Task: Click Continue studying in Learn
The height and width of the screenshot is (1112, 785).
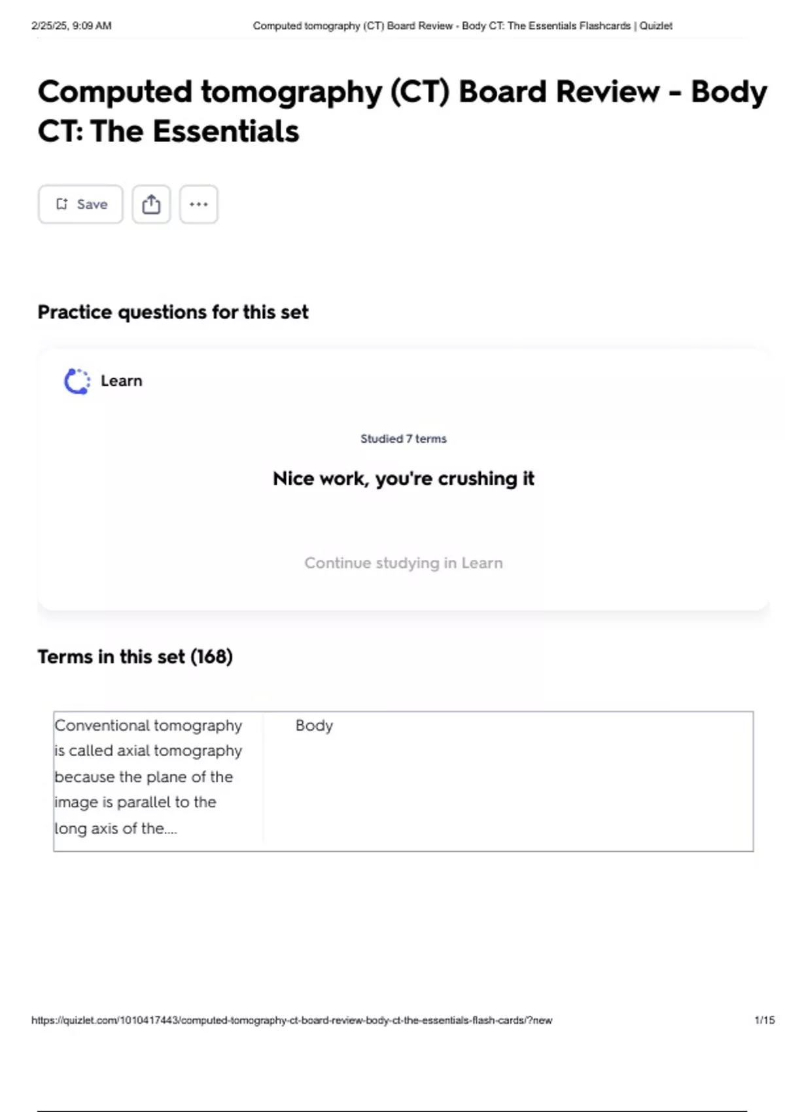Action: click(404, 563)
